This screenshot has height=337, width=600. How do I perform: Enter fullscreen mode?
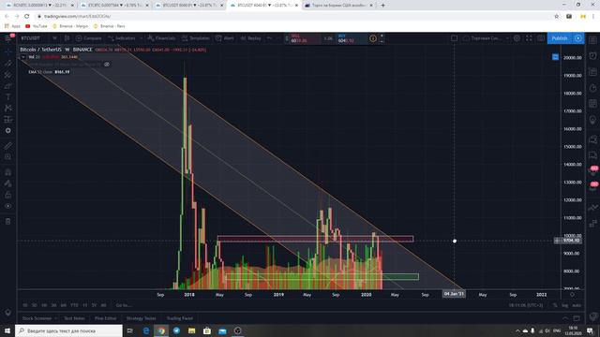(529, 38)
